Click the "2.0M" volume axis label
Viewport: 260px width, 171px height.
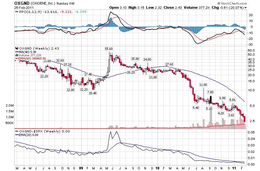pos(10,105)
